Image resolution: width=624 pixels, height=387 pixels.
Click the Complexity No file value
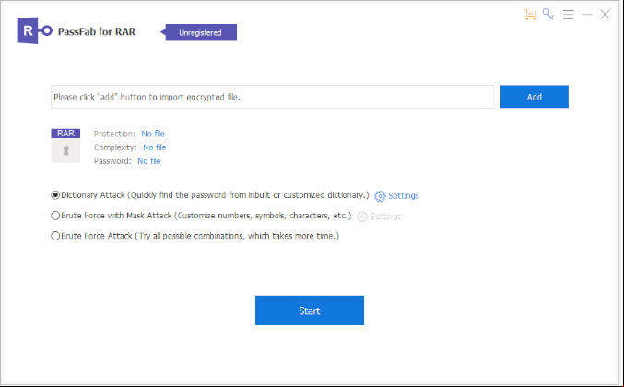tap(155, 147)
